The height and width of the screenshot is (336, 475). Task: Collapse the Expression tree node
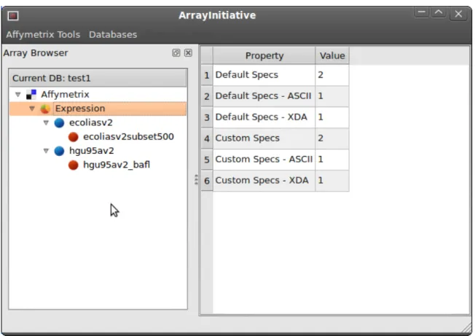(x=32, y=109)
